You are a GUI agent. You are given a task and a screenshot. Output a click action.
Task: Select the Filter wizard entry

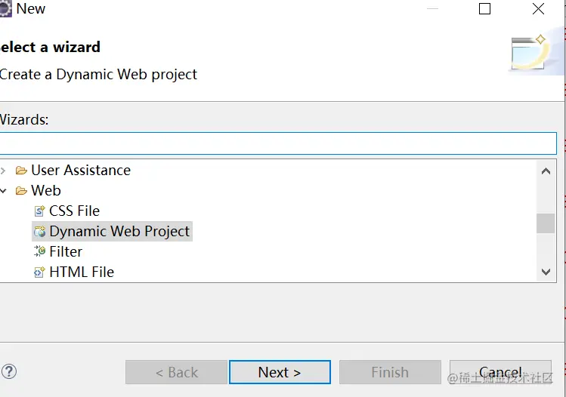[x=66, y=252]
